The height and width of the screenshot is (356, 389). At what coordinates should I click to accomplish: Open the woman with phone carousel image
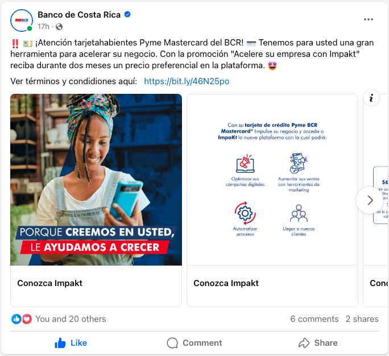coord(96,180)
